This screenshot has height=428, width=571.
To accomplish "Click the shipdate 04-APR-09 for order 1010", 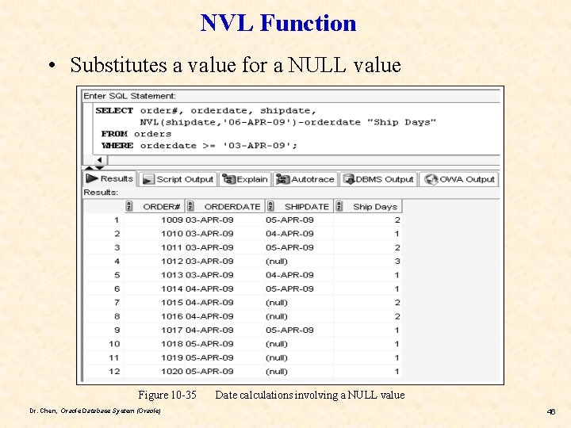I will click(x=289, y=234).
